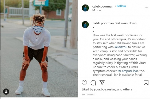This screenshot has width=150, height=99.
Task: Follow caleb.poorman
Action: tap(121, 6)
